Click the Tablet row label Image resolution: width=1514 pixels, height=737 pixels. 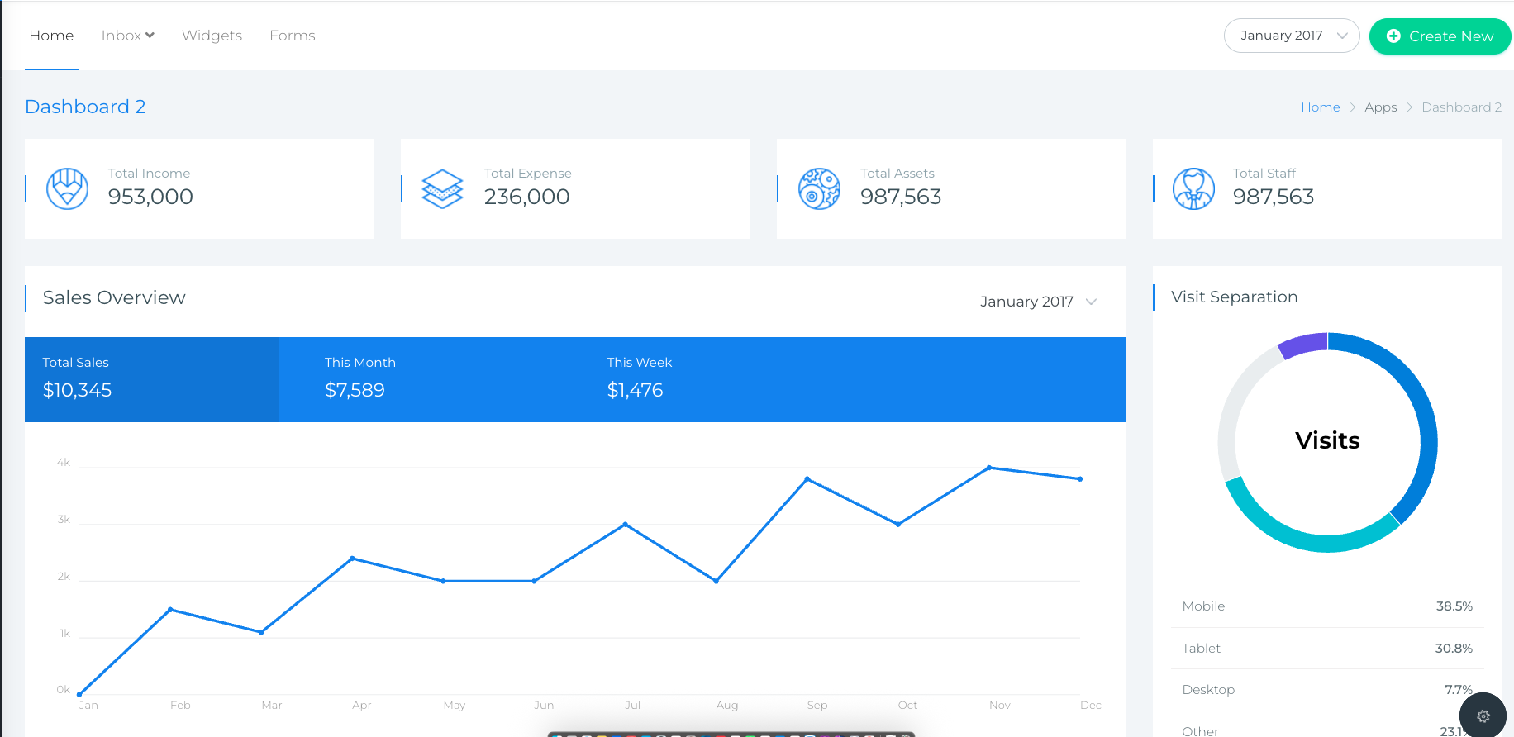1201,649
